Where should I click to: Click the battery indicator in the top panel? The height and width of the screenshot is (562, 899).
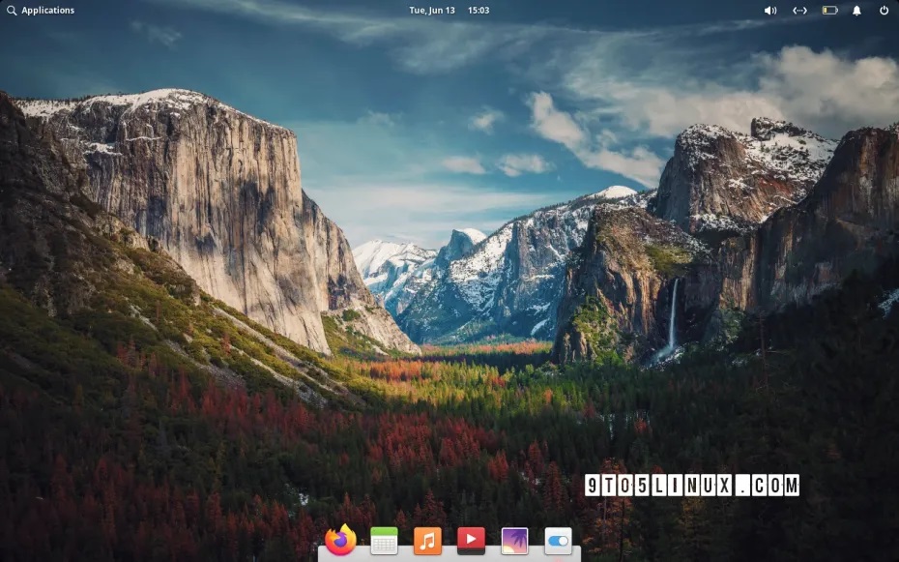(x=829, y=11)
